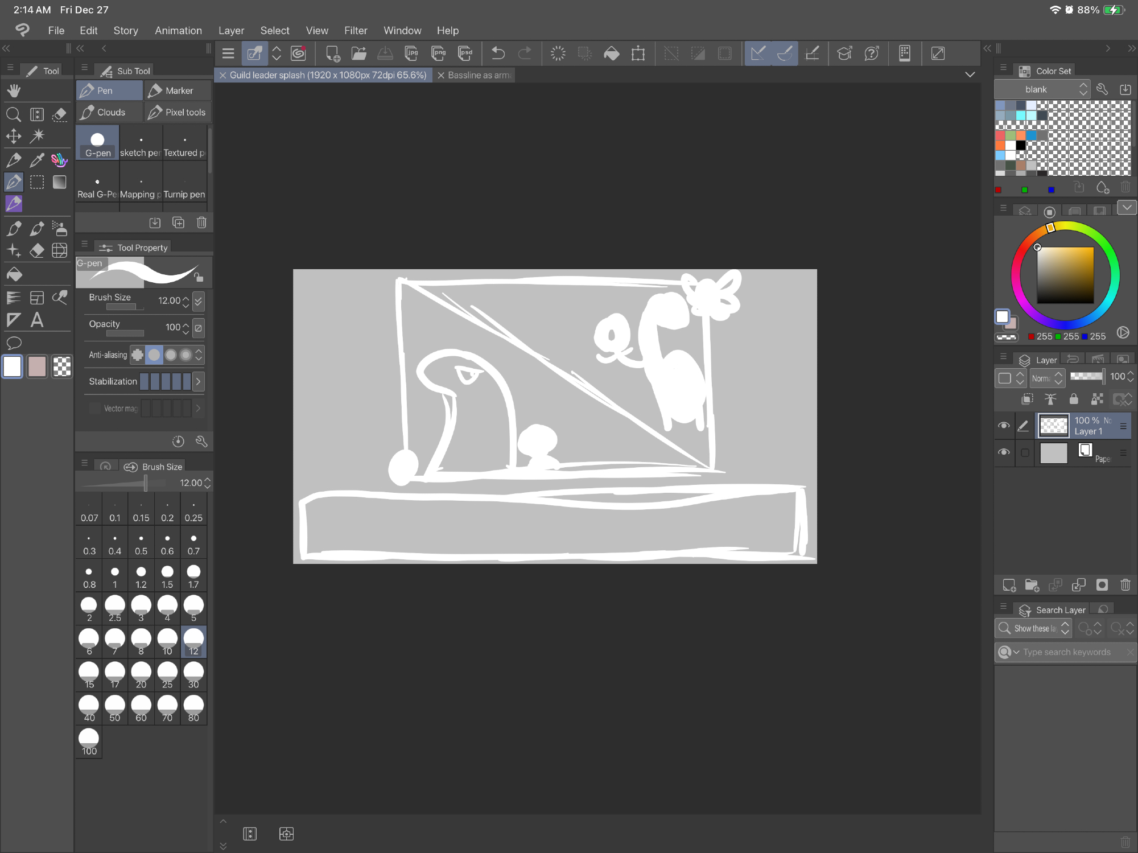Click the Undo arrow in command bar
1138x853 pixels.
coord(498,53)
